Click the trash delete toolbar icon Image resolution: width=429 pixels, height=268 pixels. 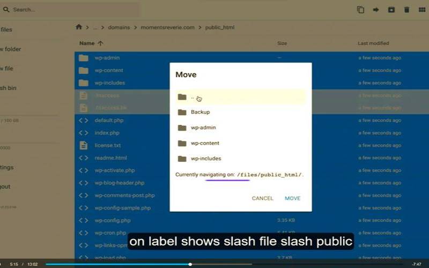point(406,10)
